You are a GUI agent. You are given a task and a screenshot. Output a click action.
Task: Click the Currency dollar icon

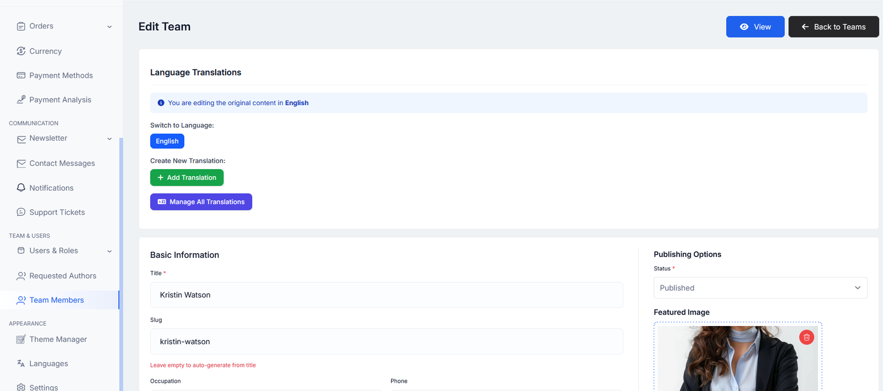pyautogui.click(x=21, y=51)
